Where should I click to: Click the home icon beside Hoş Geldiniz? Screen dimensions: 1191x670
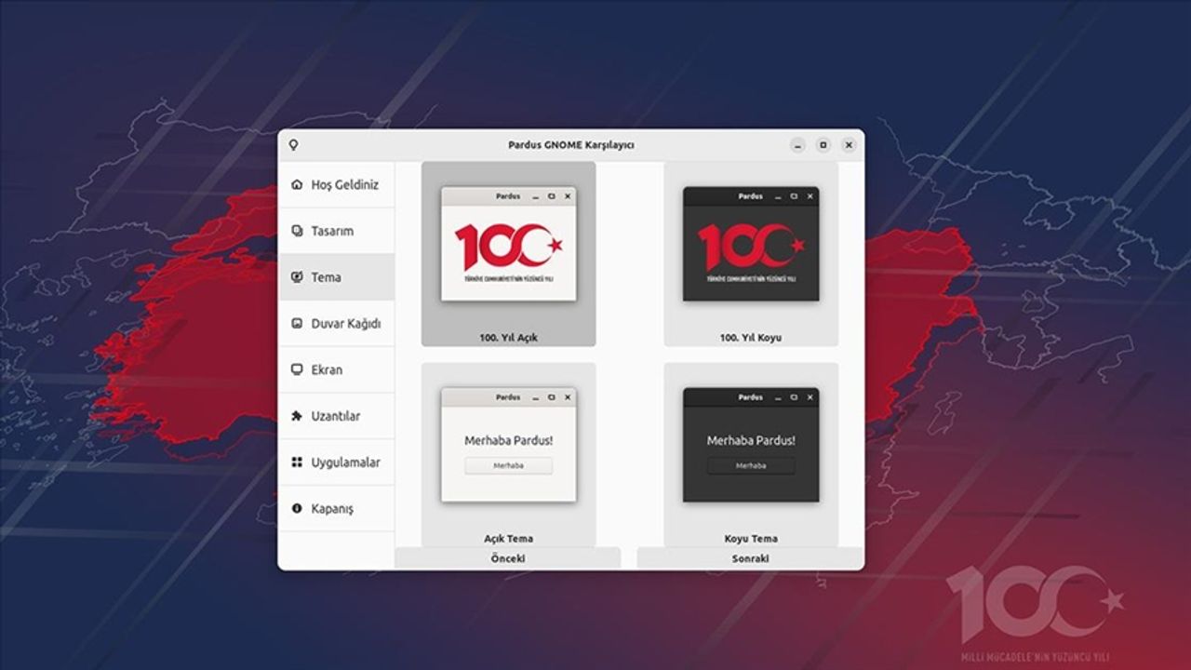(297, 184)
